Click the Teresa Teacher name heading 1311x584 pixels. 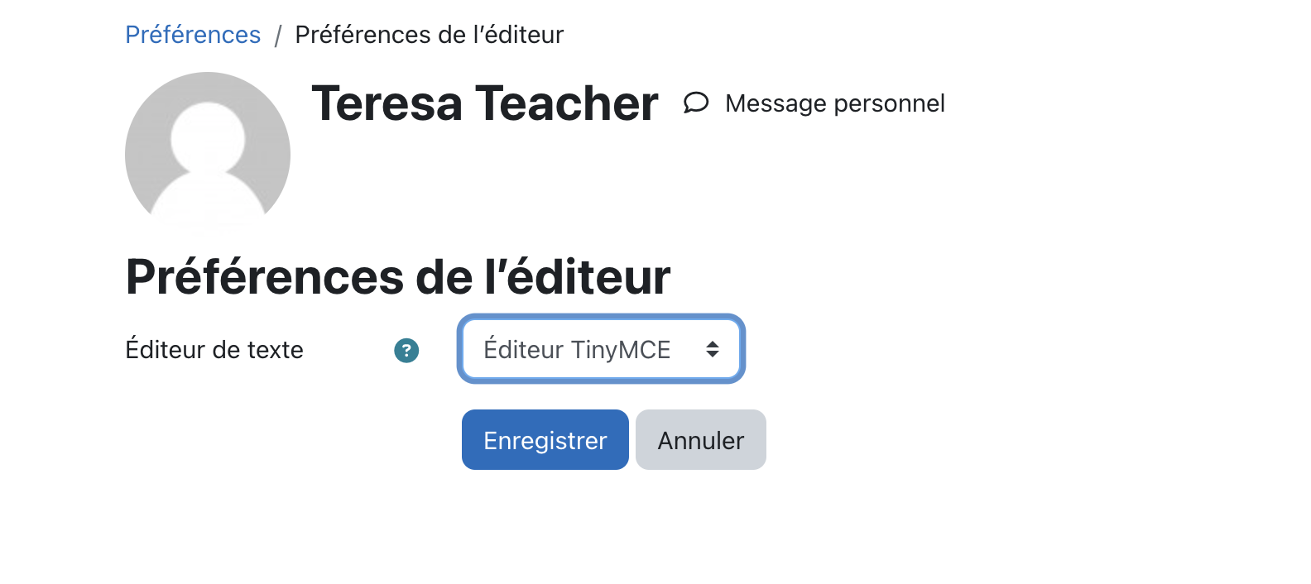pos(485,103)
